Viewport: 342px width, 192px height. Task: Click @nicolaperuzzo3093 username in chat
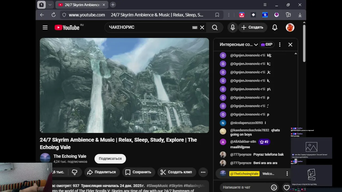click(x=246, y=123)
